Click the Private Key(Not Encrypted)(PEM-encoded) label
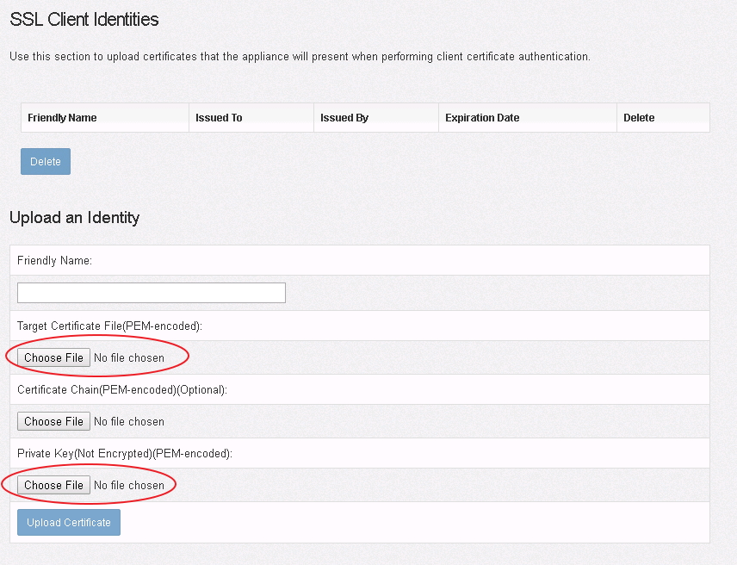The height and width of the screenshot is (565, 737). click(x=125, y=453)
